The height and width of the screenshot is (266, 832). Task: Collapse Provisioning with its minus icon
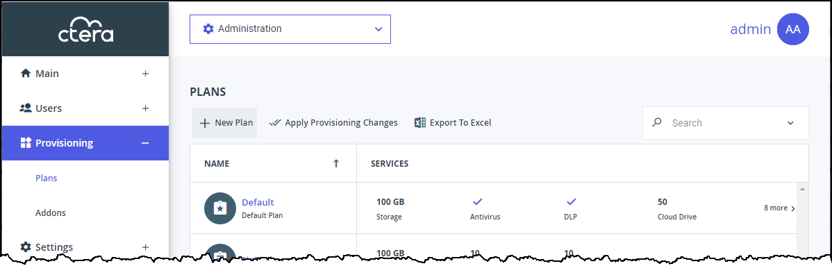click(145, 143)
